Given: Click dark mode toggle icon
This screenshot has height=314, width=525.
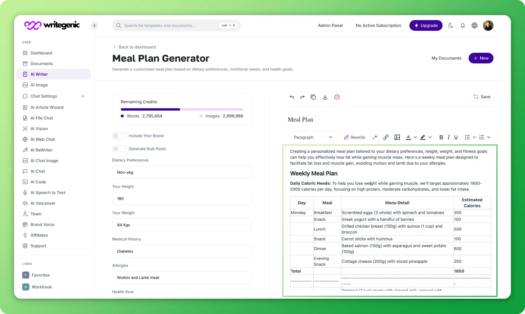Looking at the screenshot, I should coord(451,25).
